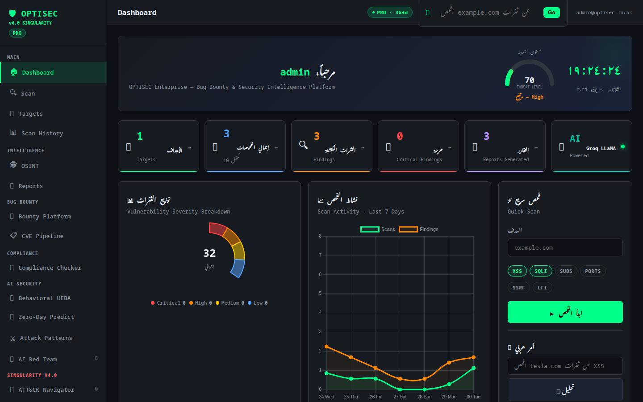Click arrow on Reports Generated card

tap(536, 148)
